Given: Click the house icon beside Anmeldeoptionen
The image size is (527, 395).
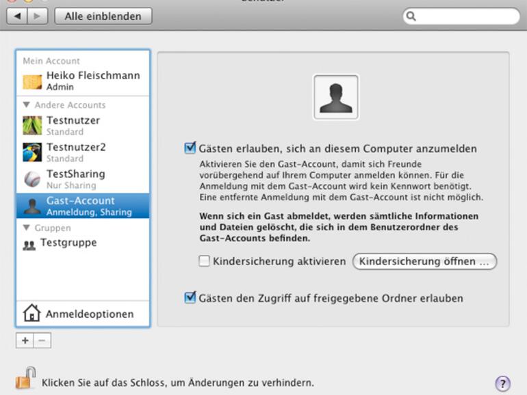Looking at the screenshot, I should coord(31,313).
